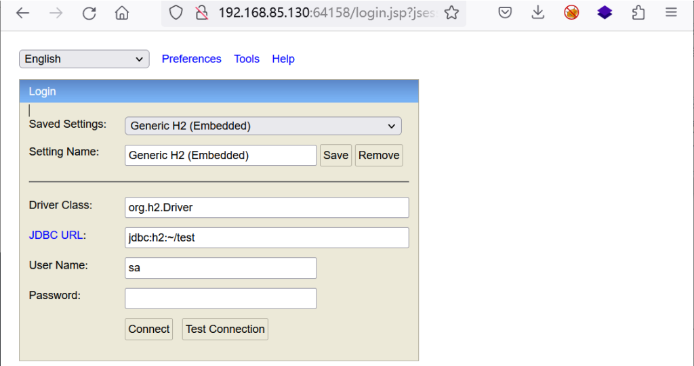Click the Connect button
This screenshot has height=366, width=694.
click(148, 329)
